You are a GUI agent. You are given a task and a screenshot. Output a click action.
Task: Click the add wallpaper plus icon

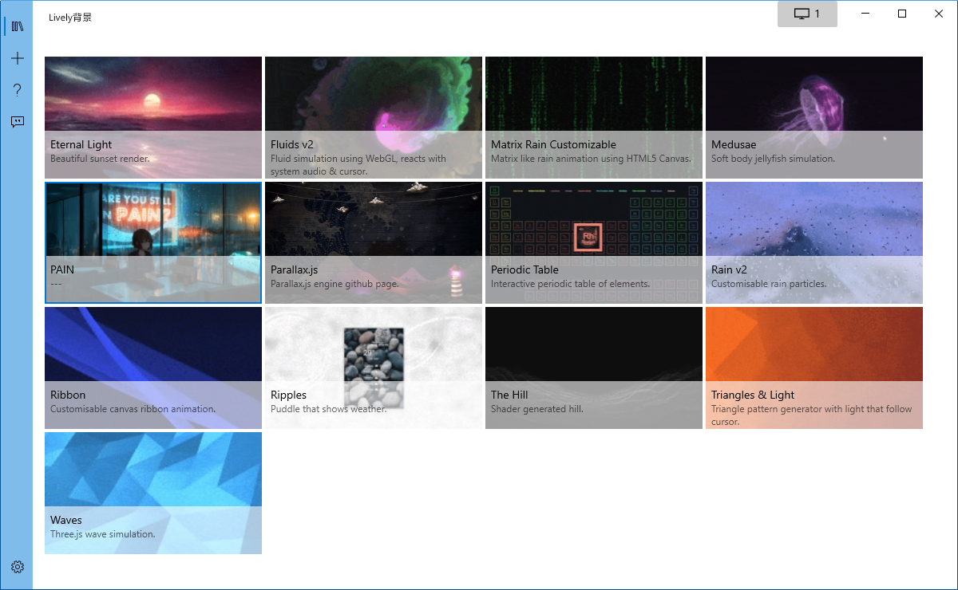17,57
